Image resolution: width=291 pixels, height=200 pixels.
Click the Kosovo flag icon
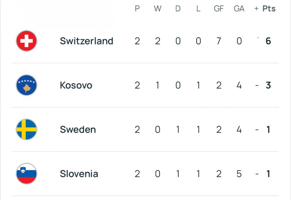[x=27, y=85]
